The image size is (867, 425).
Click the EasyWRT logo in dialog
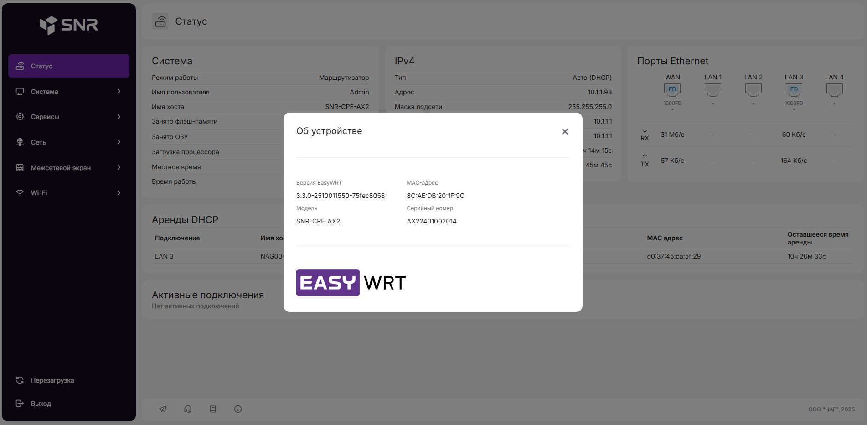coord(351,283)
